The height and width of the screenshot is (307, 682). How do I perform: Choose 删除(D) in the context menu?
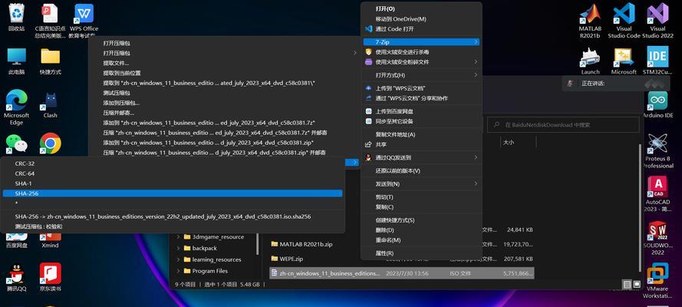pyautogui.click(x=421, y=230)
